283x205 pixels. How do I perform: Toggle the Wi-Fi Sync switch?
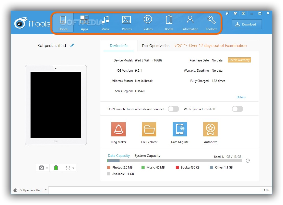tap(238, 109)
